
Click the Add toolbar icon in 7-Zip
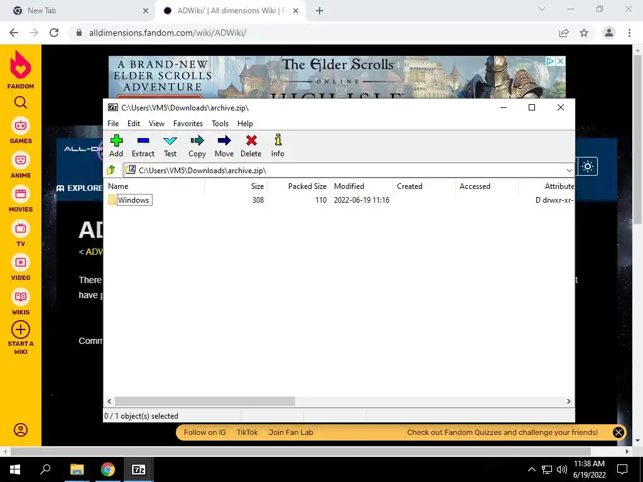click(x=116, y=141)
